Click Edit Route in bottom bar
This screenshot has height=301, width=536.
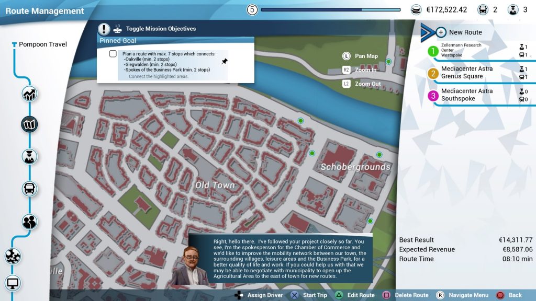pyautogui.click(x=361, y=295)
